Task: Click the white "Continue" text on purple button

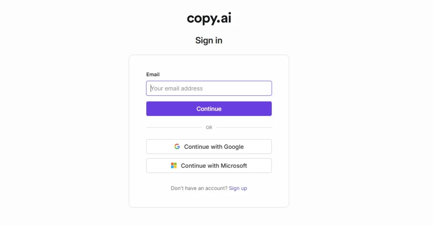Action: [209, 109]
